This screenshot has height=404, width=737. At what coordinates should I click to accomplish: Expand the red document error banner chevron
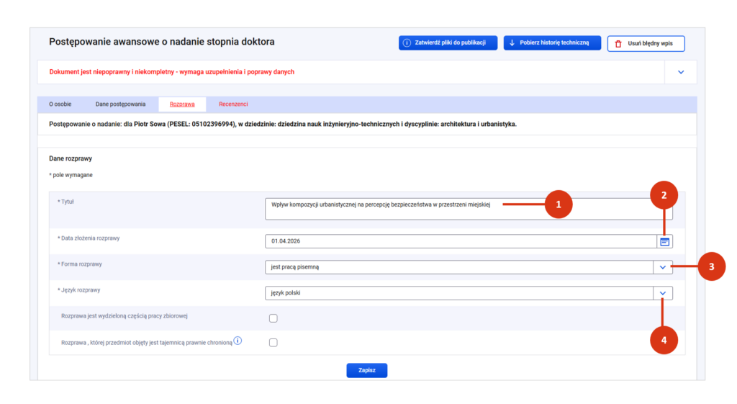(681, 72)
